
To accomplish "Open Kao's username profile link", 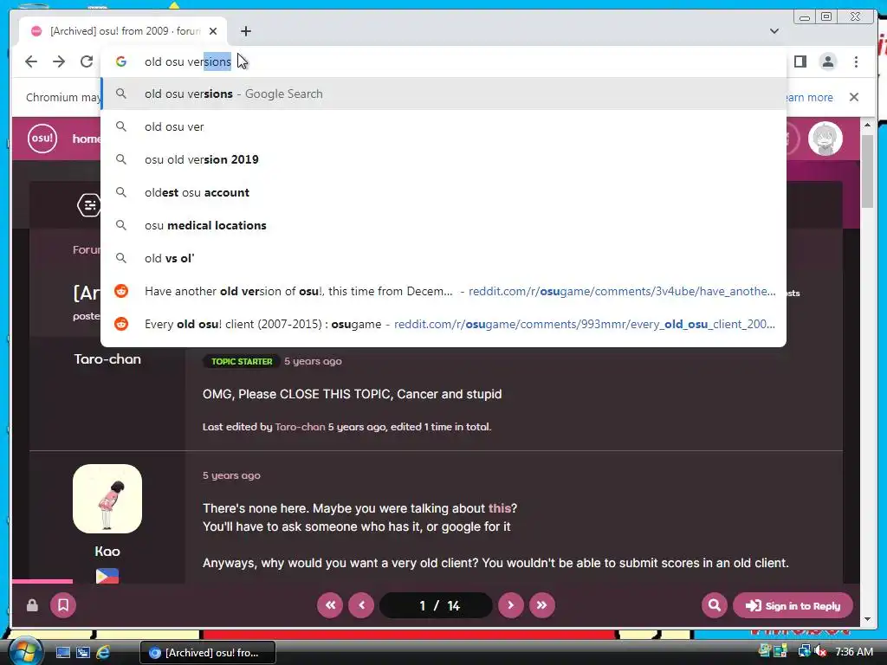I will (x=107, y=552).
